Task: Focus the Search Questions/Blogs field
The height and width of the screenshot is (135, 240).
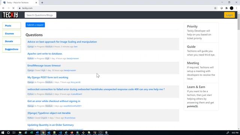Action: (x=40, y=15)
